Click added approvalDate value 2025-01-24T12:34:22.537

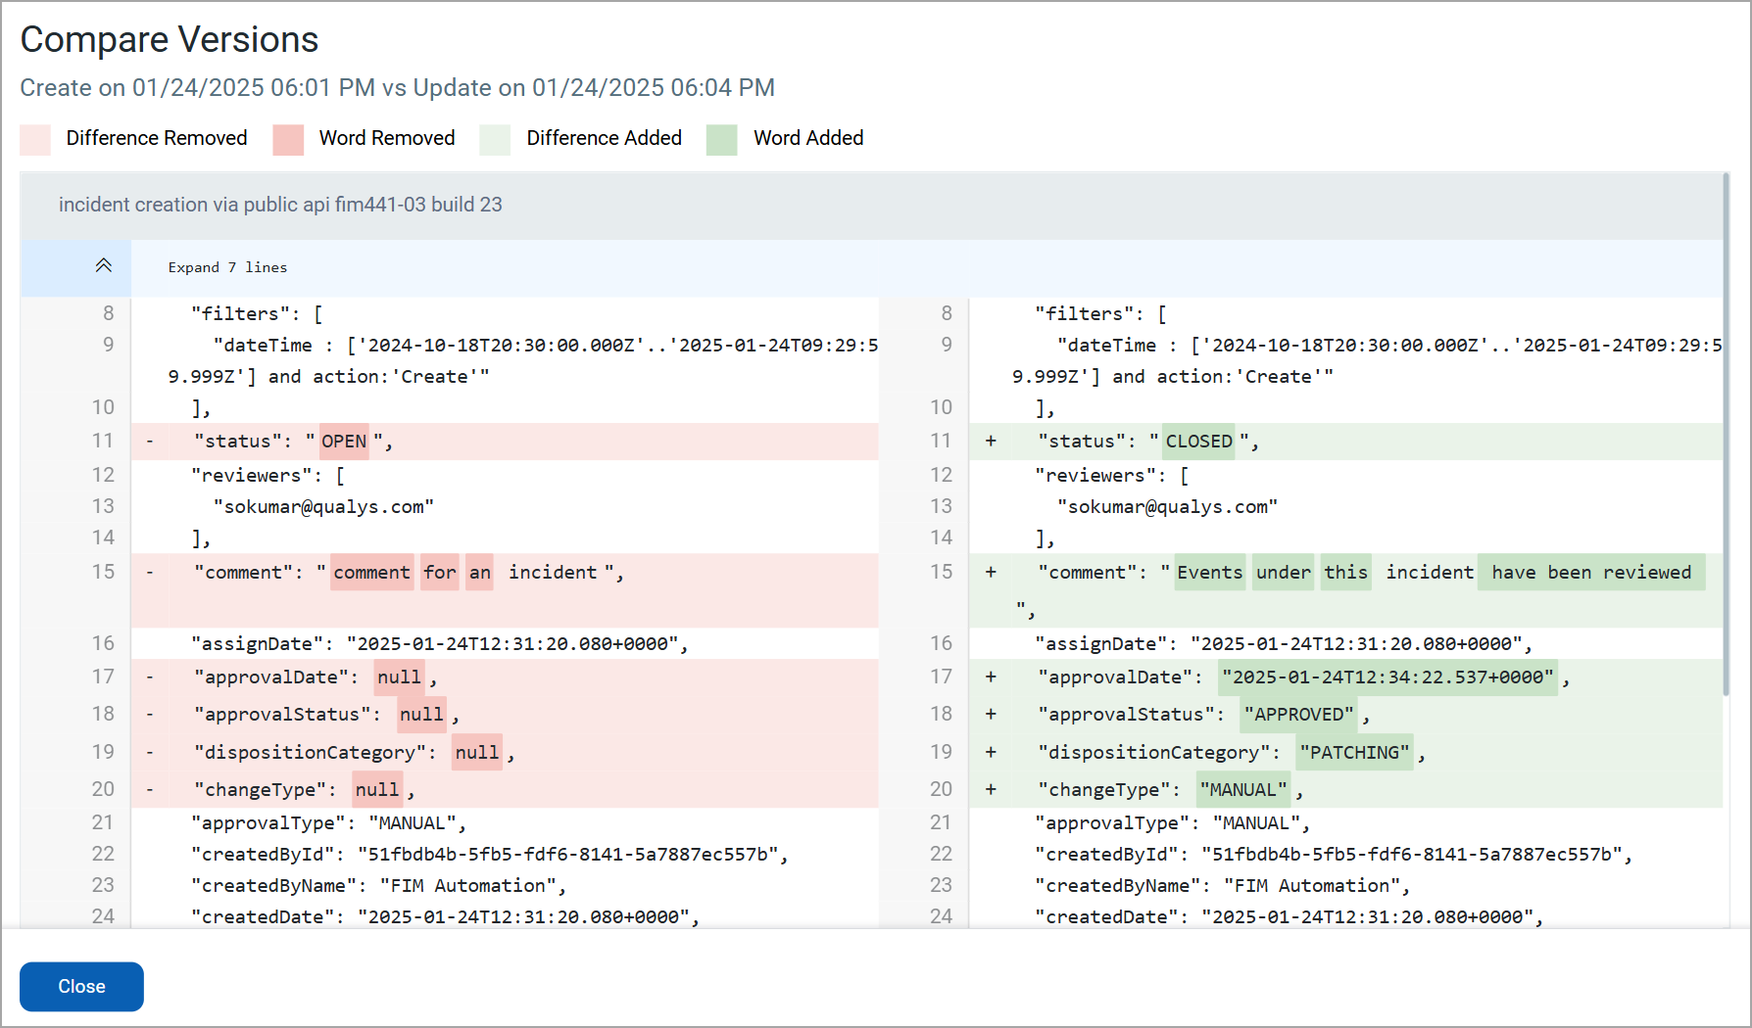1387,678
